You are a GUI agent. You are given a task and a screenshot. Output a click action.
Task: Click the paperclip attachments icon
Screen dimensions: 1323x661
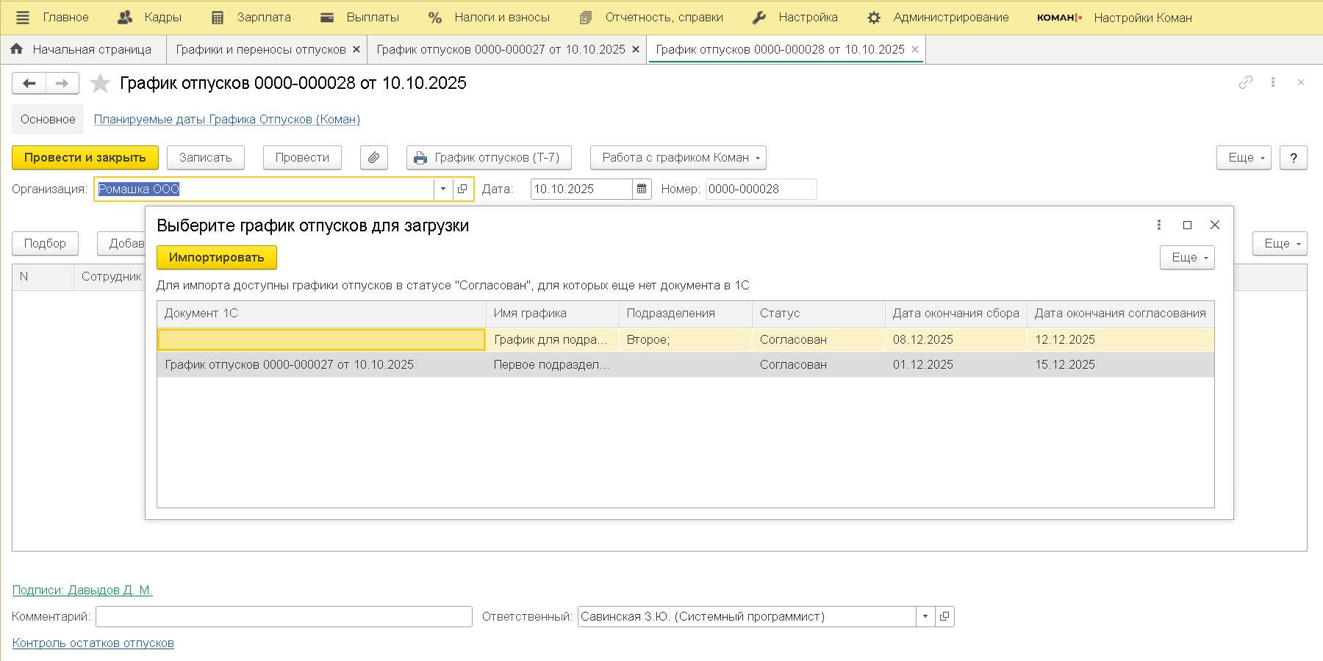(x=373, y=158)
